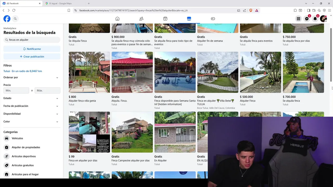Click 'Alquiler fin de semana' title
Viewport: 333px width, 187px height.
[210, 41]
